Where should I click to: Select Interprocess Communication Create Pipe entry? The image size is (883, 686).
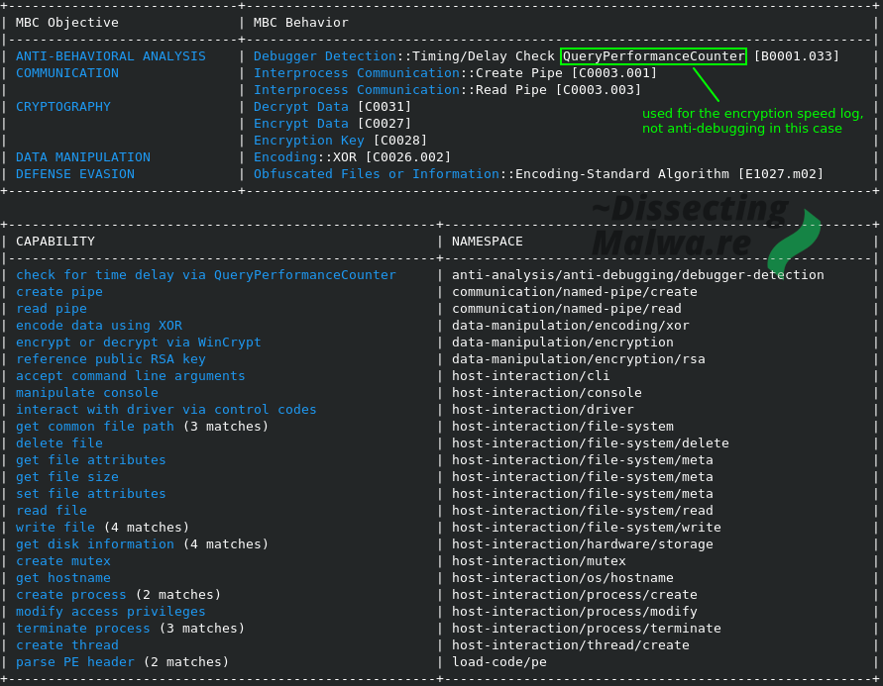click(x=455, y=73)
